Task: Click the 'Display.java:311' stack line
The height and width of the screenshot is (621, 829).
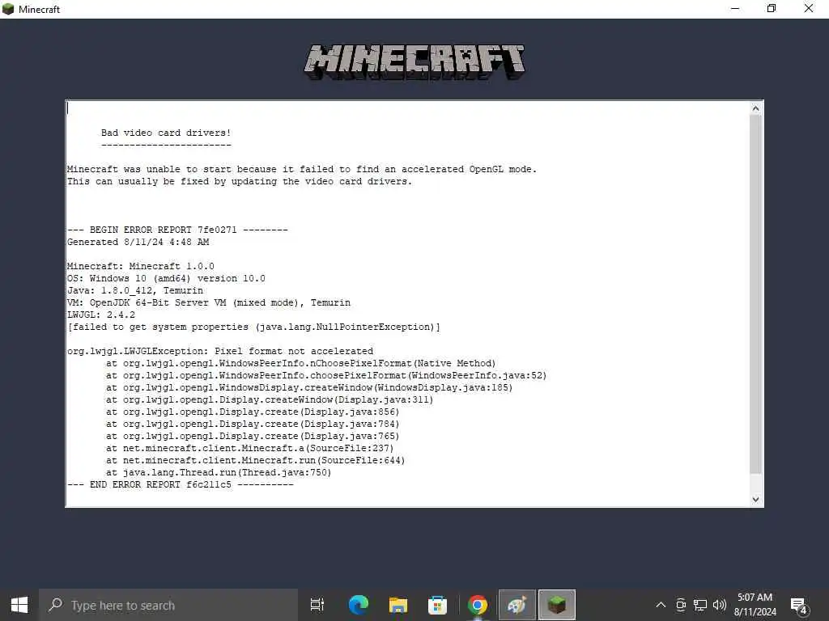Action: (270, 400)
